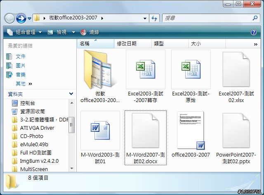Maximize the Explorer window
The height and width of the screenshot is (195, 264).
(x=238, y=4)
